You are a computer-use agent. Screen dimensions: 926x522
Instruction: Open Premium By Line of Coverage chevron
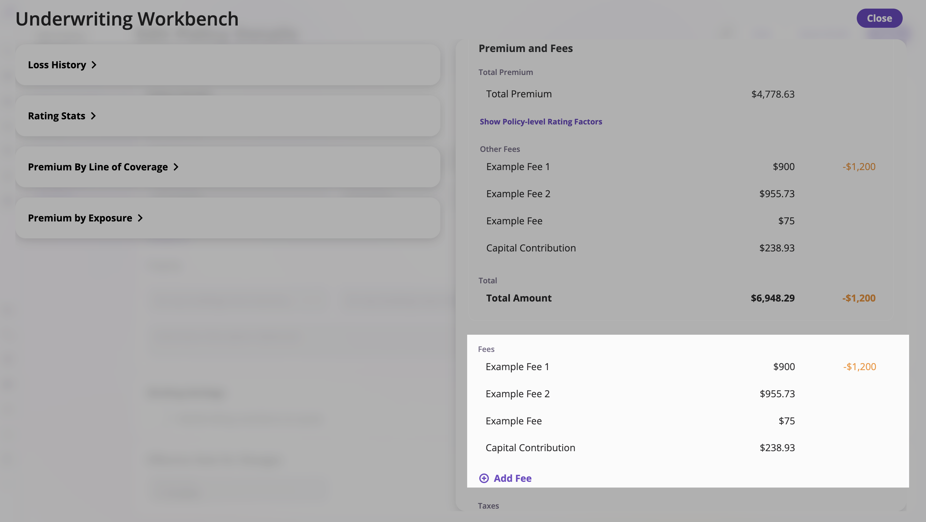click(x=176, y=167)
